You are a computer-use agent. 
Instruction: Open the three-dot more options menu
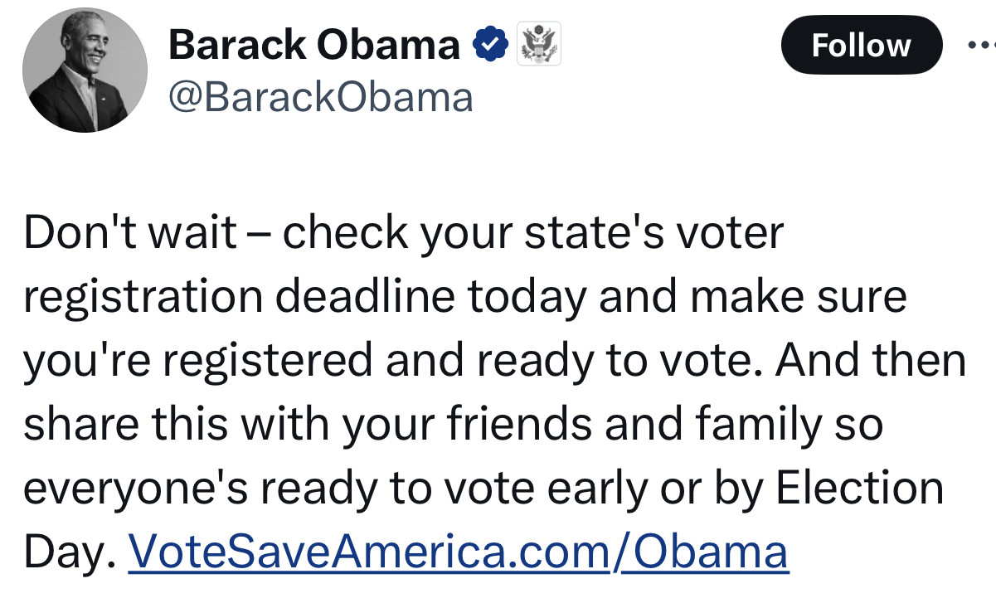point(981,44)
